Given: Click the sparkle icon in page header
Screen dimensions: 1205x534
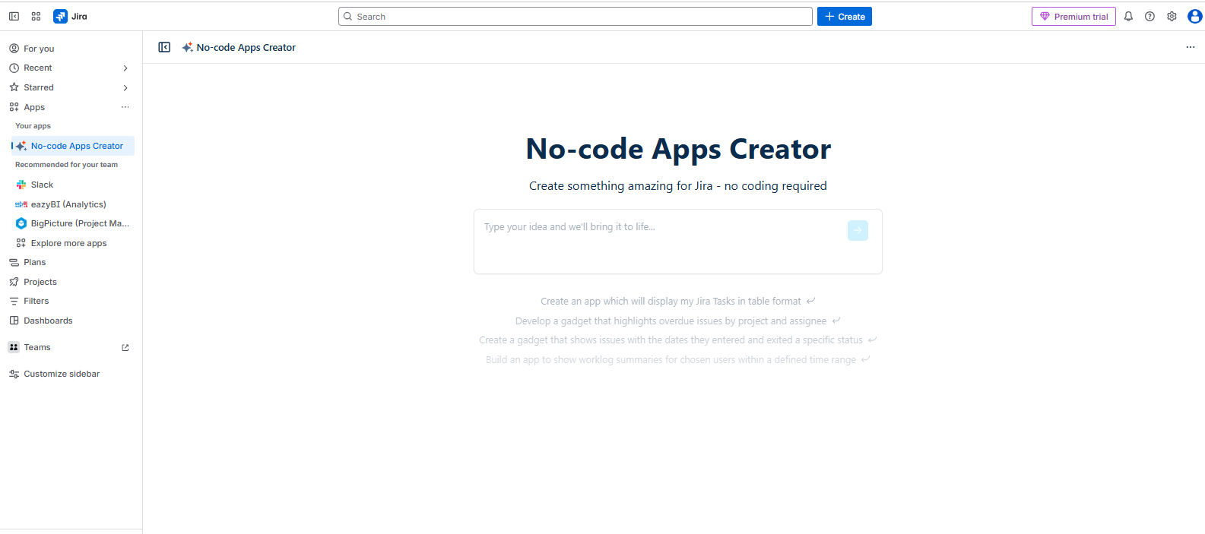Looking at the screenshot, I should pos(187,47).
